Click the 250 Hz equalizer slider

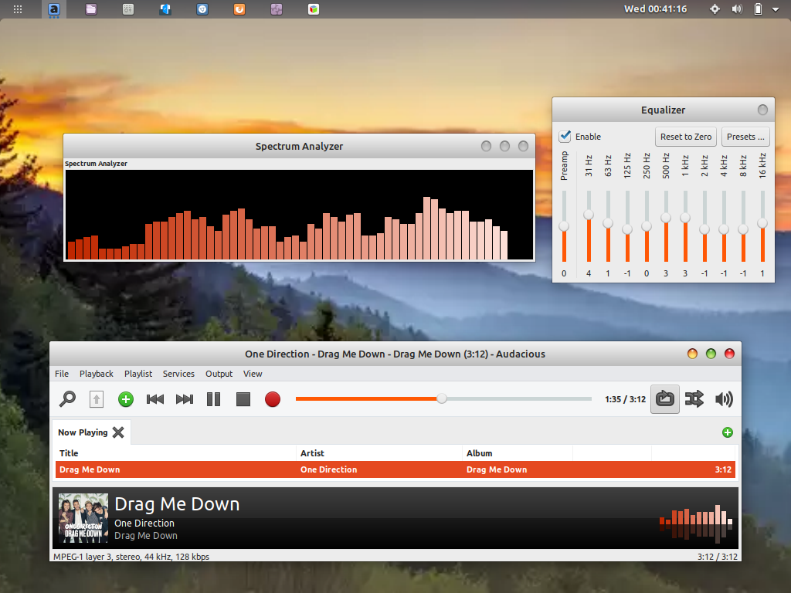(647, 226)
